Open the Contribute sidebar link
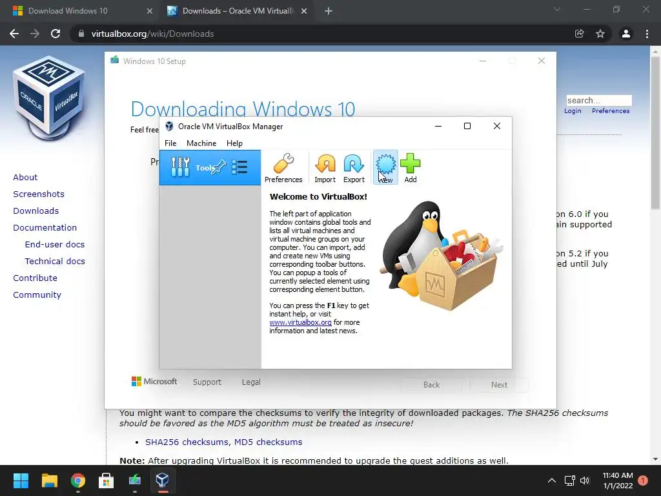The width and height of the screenshot is (661, 496). [35, 278]
